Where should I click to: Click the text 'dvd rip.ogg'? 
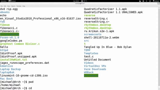[9, 9]
